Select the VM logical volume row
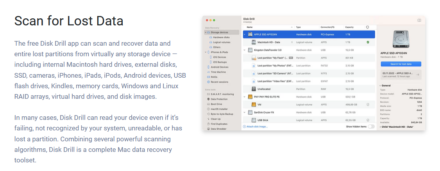 coord(309,105)
